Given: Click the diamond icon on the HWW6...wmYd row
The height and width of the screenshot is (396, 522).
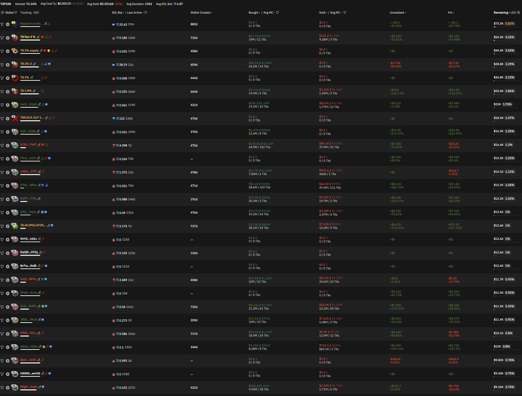Looking at the screenshot, I should pos(50,373).
